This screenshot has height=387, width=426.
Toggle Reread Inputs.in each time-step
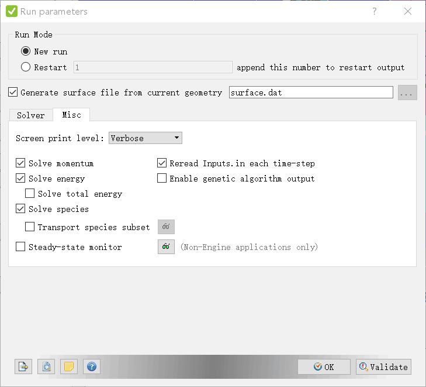(x=162, y=163)
